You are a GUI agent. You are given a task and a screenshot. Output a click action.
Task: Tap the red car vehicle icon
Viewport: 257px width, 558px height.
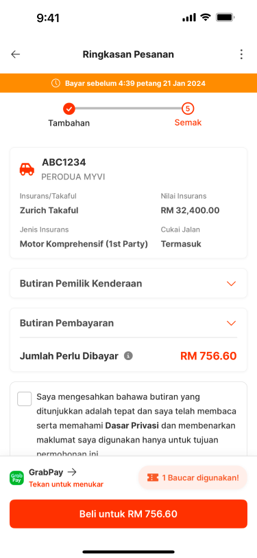click(x=27, y=169)
